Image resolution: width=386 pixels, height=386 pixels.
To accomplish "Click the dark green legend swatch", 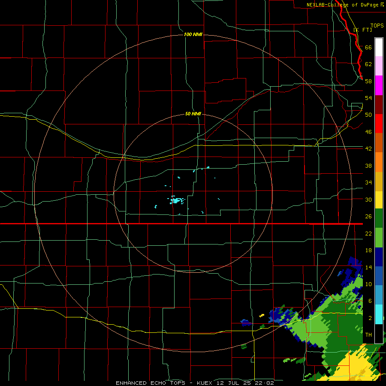I will tap(379, 218).
